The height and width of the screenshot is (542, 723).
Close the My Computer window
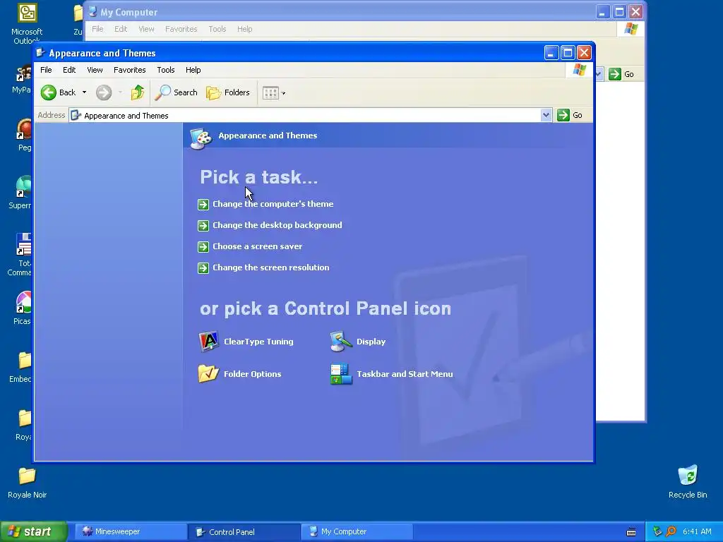636,11
